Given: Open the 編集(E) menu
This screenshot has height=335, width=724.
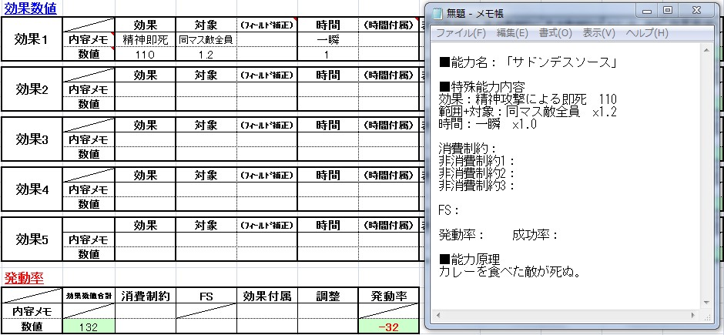Looking at the screenshot, I should [512, 33].
